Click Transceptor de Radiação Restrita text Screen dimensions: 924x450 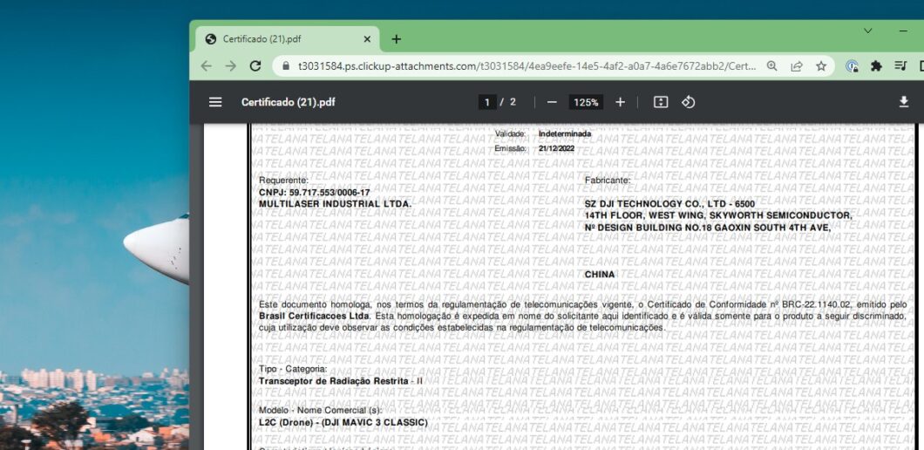pos(334,381)
